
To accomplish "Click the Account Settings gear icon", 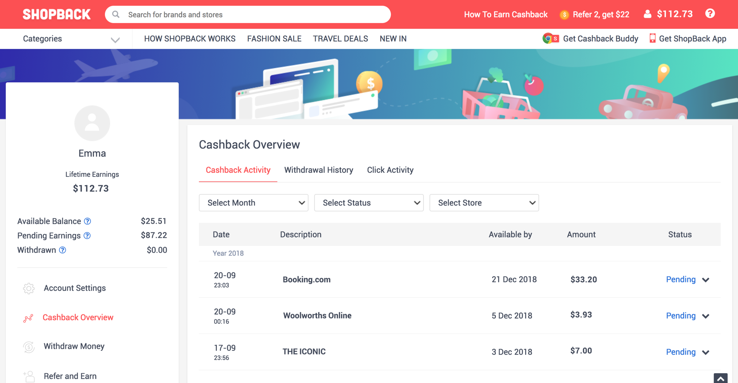I will [x=29, y=288].
